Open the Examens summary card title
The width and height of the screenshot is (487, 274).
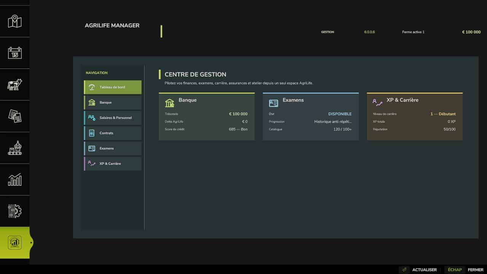(x=293, y=100)
